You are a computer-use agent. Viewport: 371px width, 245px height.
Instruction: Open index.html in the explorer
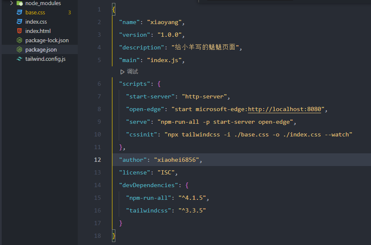(38, 31)
